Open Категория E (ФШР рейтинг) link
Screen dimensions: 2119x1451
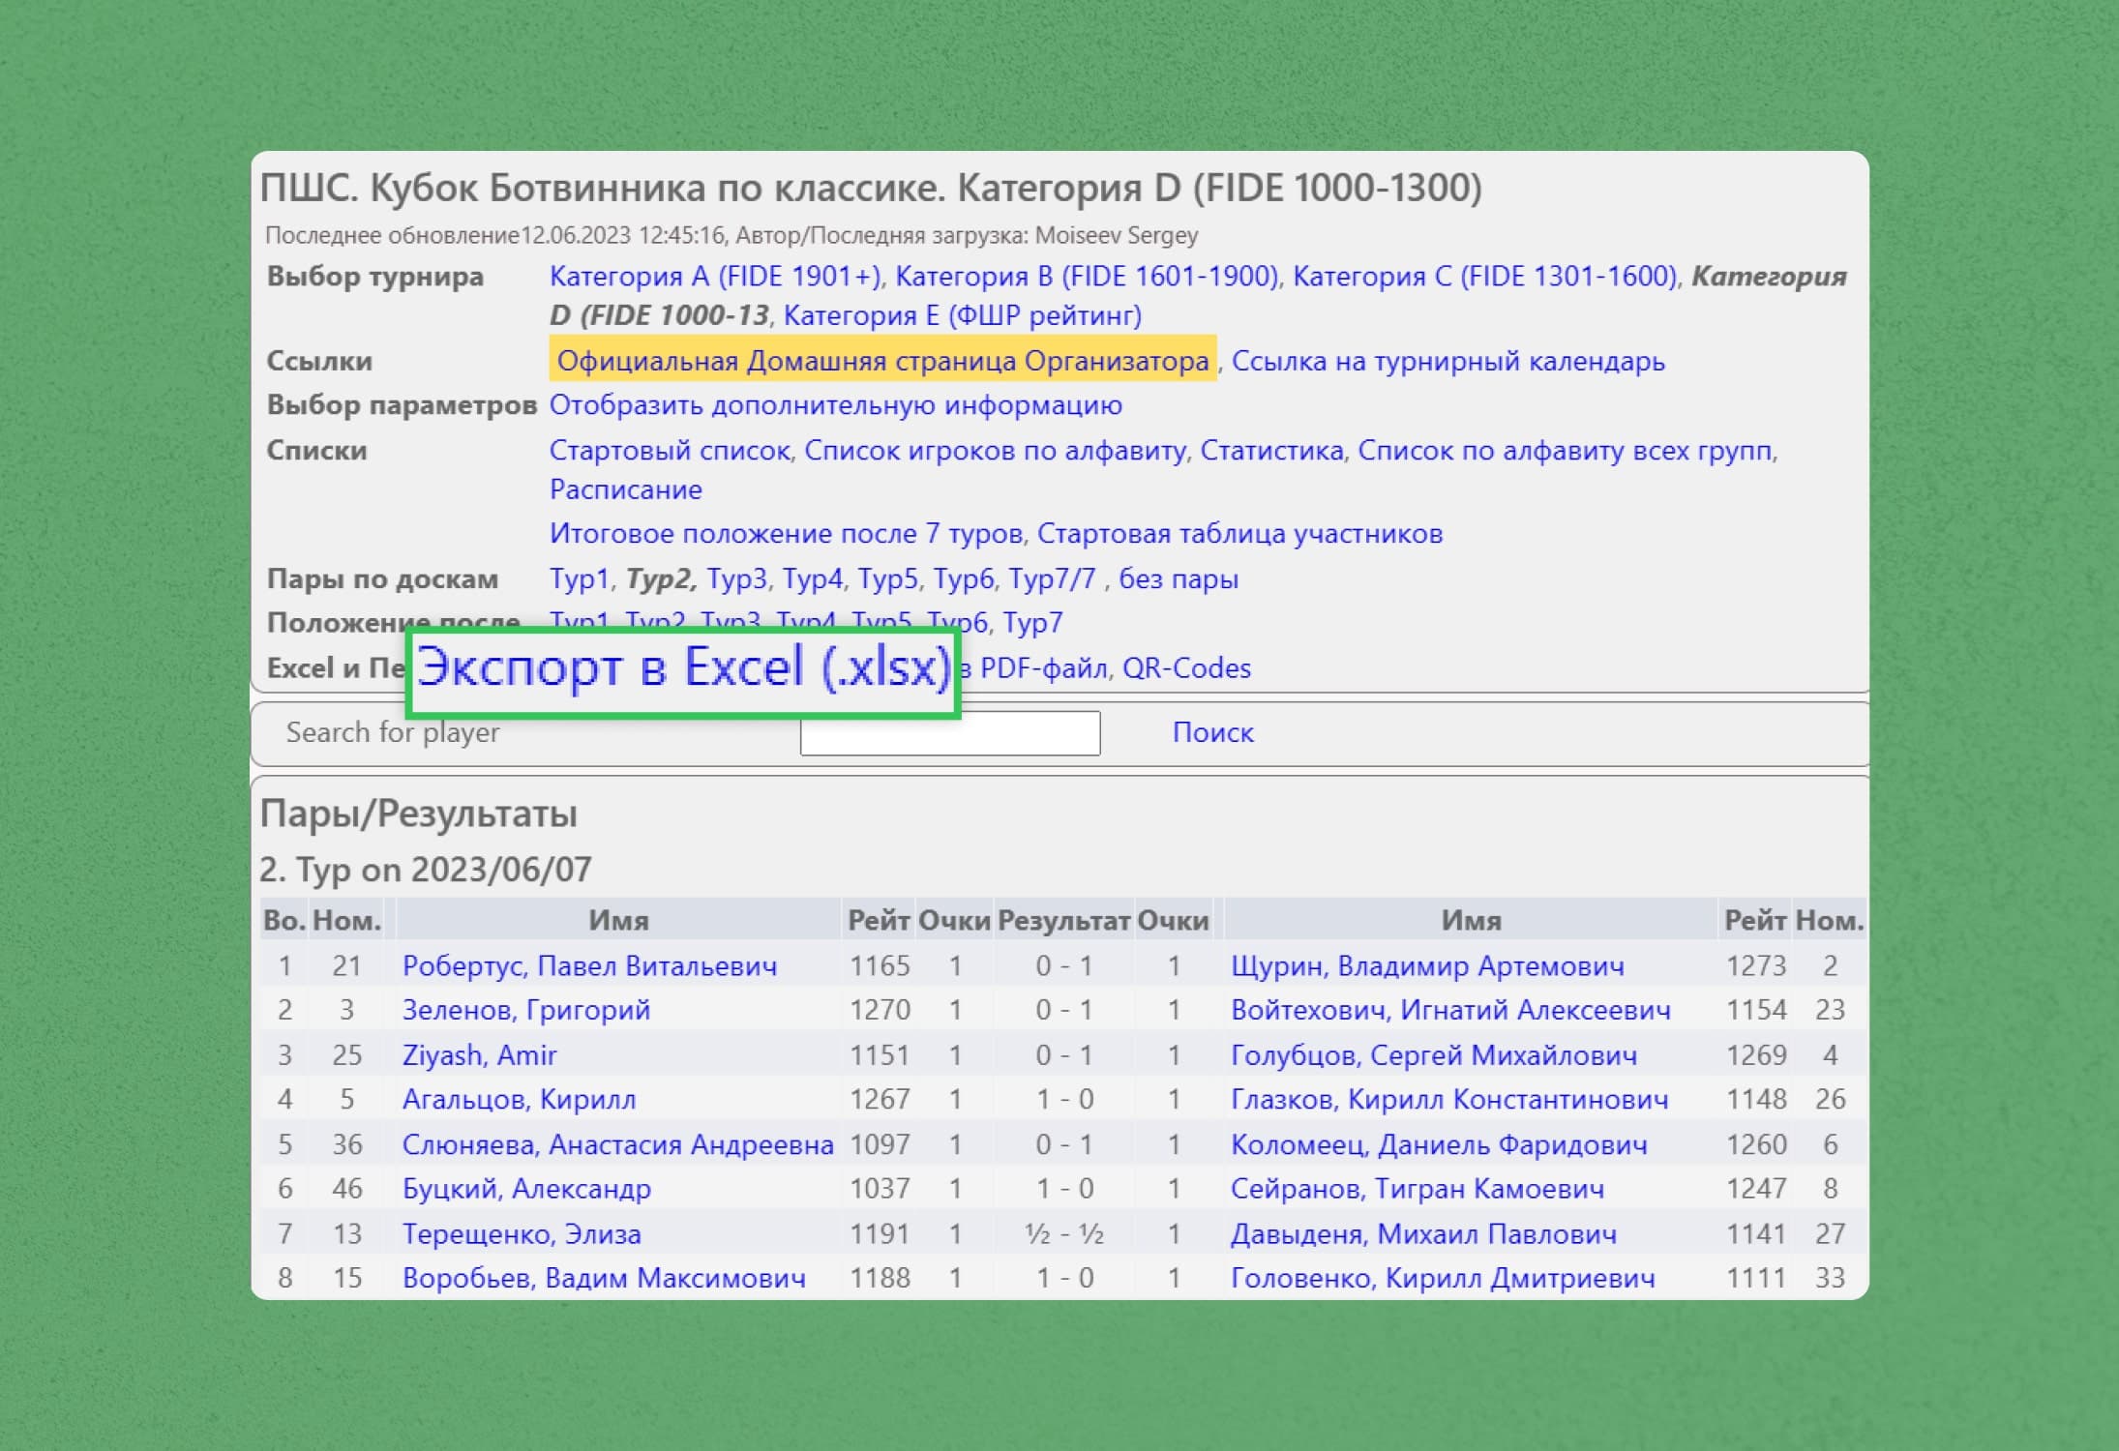(962, 315)
